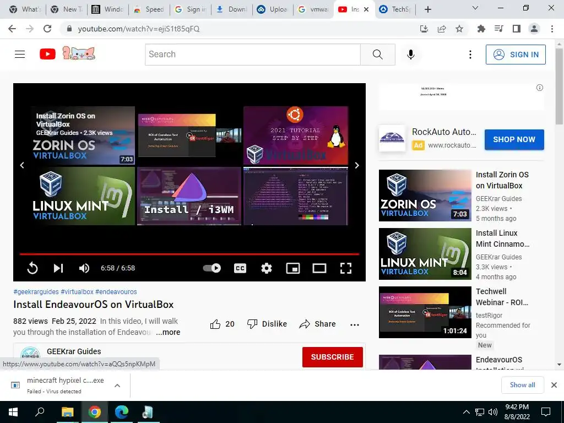Screen dimensions: 564x423
Task: Switch to the vmwa Google tab
Action: (x=313, y=9)
